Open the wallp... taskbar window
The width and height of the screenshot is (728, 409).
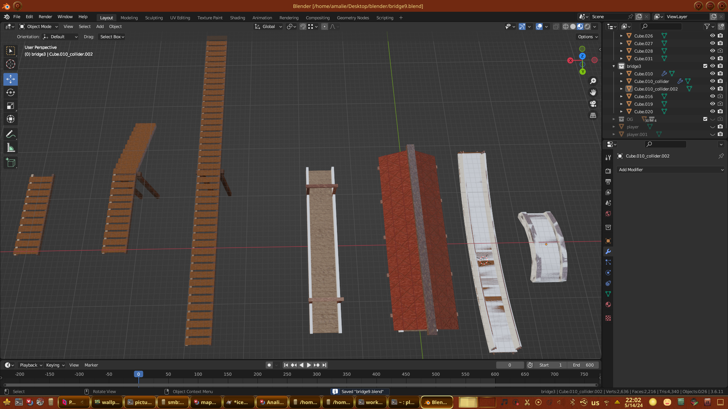tap(107, 402)
